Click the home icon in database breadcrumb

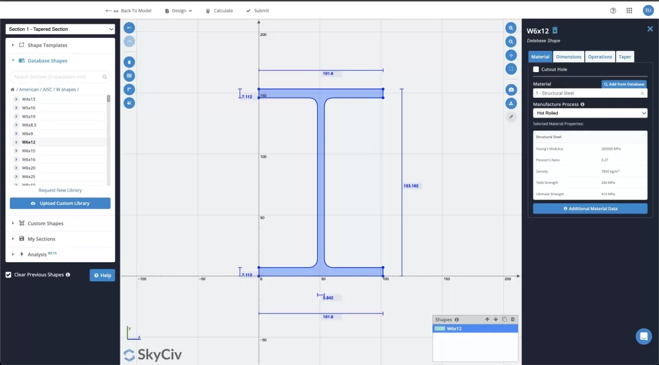(x=12, y=89)
